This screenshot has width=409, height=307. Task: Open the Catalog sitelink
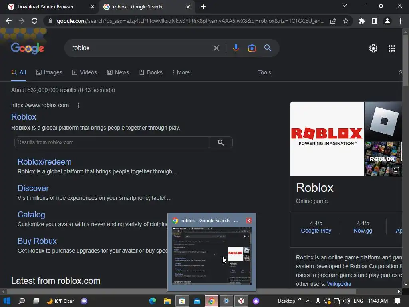[x=31, y=215]
